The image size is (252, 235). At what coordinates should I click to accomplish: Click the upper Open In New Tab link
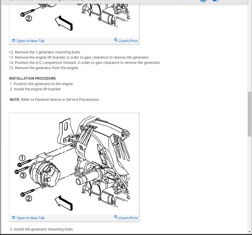[x=28, y=41]
